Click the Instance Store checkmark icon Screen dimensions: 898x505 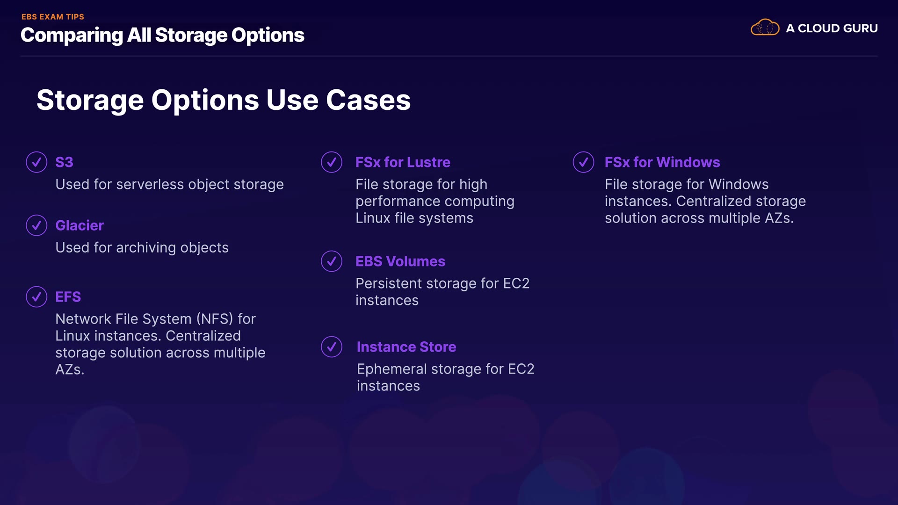pyautogui.click(x=332, y=347)
